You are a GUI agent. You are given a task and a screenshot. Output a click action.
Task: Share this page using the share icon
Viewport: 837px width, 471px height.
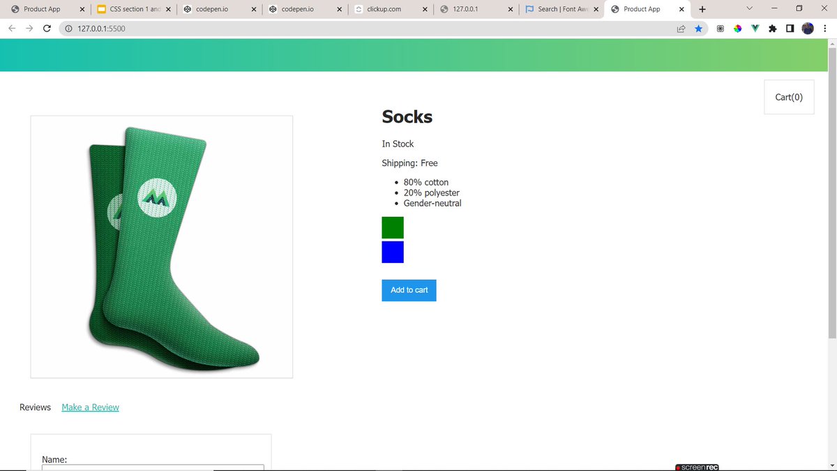click(681, 29)
